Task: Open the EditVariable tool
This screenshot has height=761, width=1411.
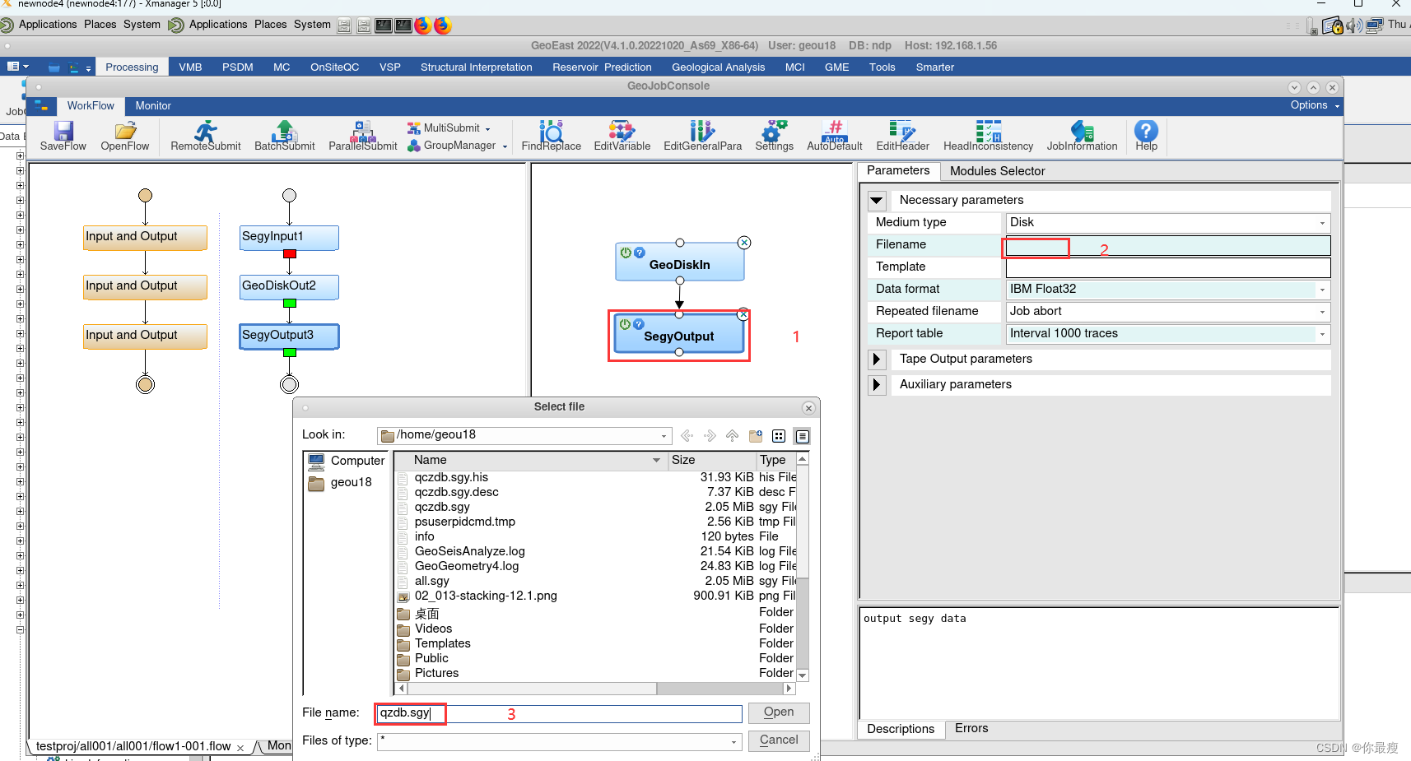Action: (x=622, y=131)
